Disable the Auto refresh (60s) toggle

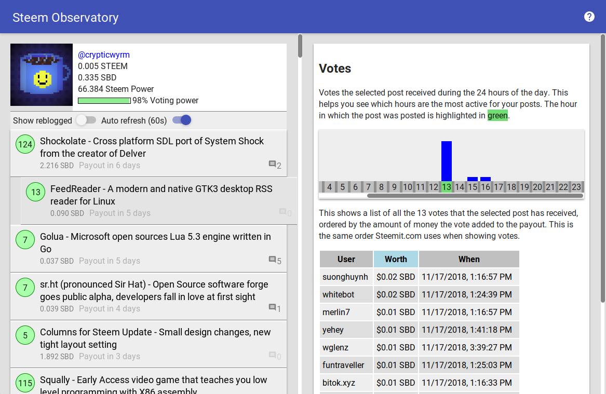point(182,120)
